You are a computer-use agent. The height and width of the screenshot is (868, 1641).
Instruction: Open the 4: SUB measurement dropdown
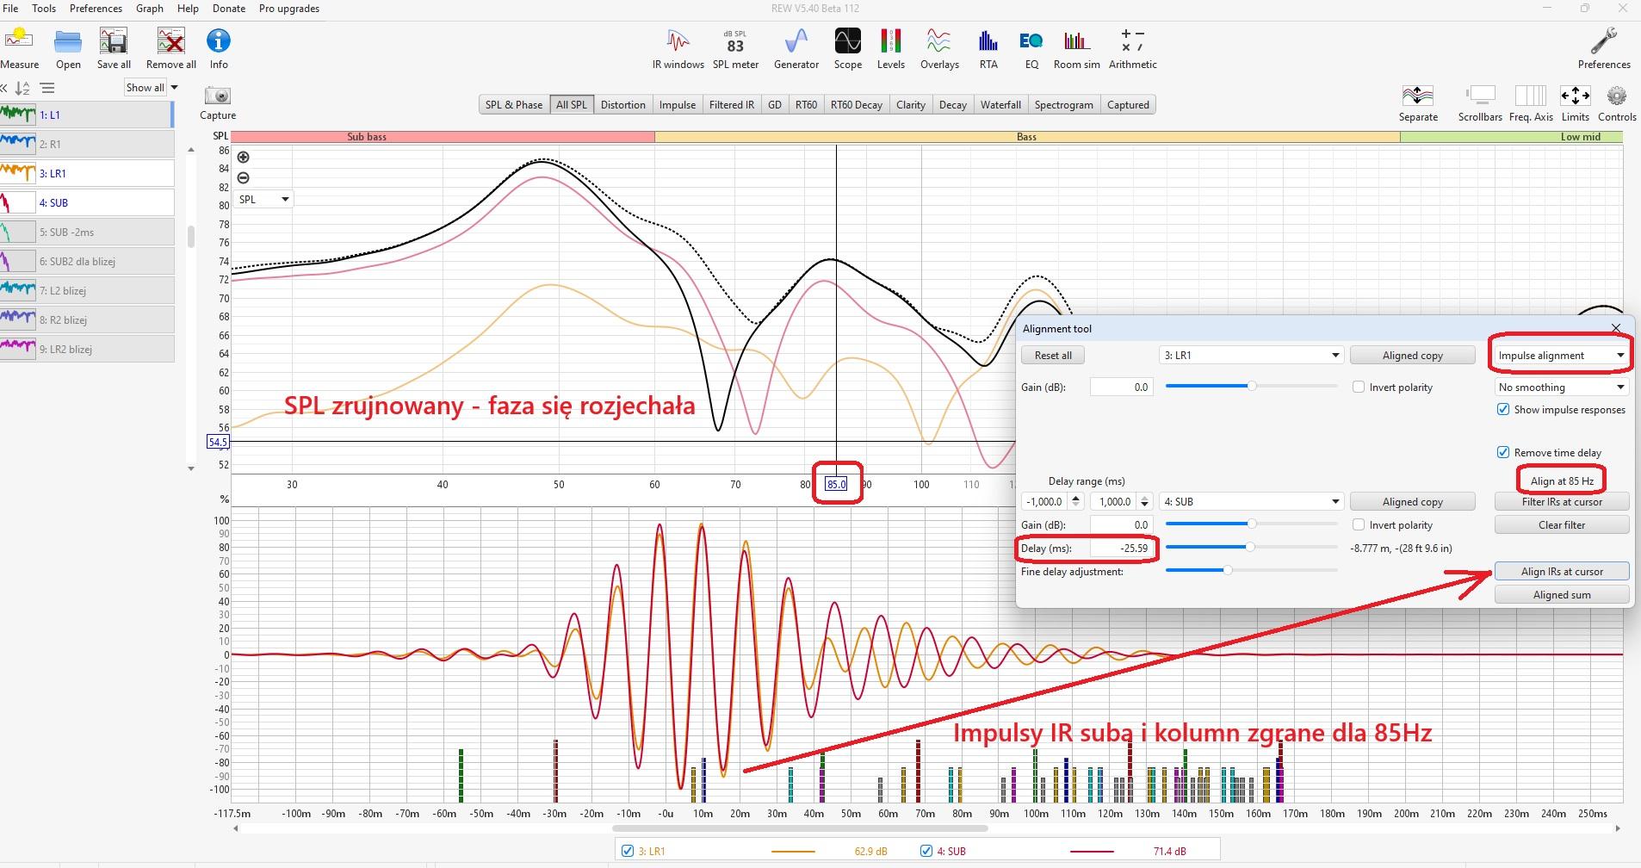[x=1250, y=502]
